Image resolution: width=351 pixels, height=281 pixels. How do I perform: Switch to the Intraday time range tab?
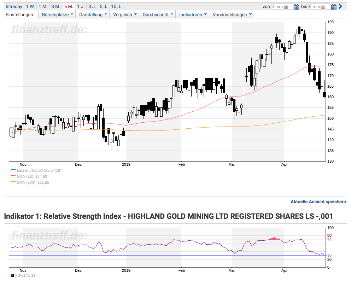(14, 6)
